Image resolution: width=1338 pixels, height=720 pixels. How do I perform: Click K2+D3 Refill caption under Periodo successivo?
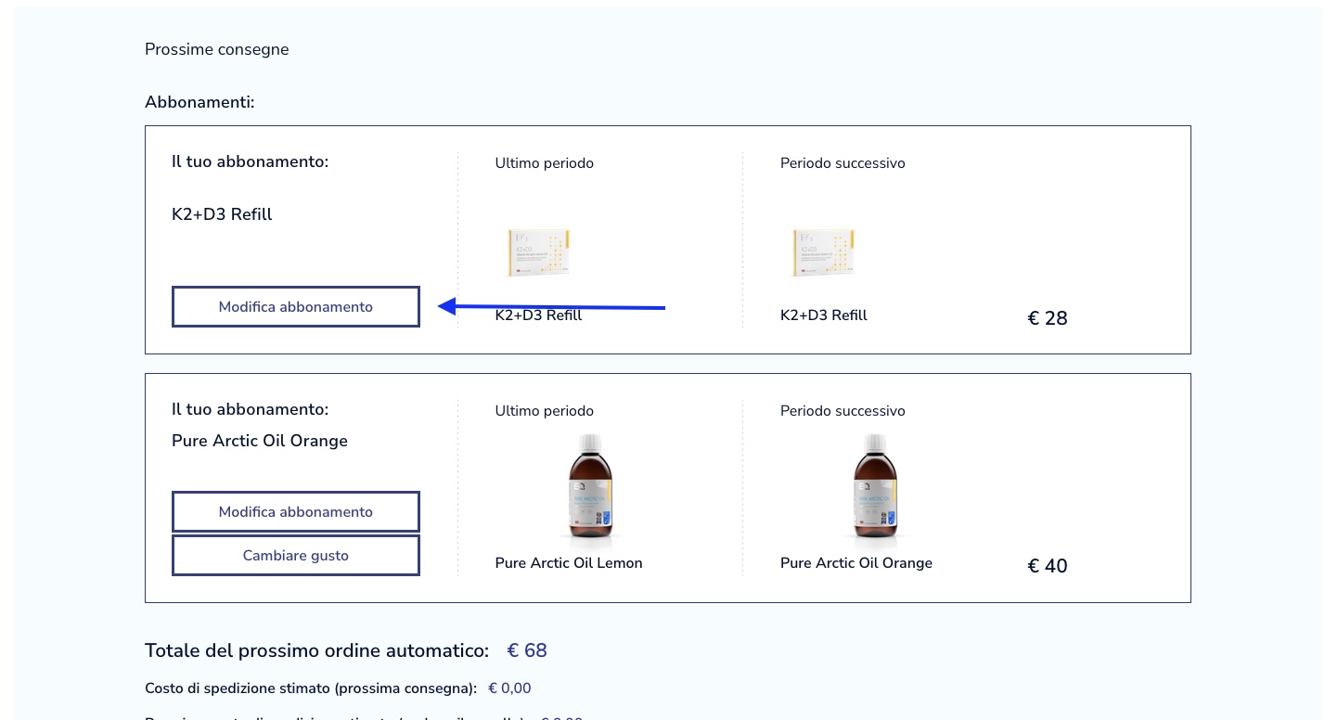point(824,315)
